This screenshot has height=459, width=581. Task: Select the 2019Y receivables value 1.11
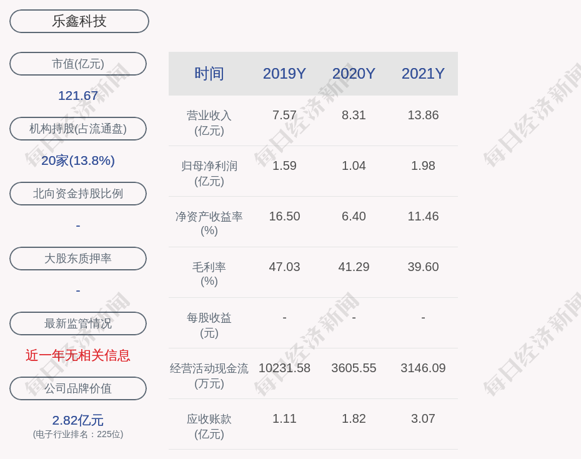point(284,418)
